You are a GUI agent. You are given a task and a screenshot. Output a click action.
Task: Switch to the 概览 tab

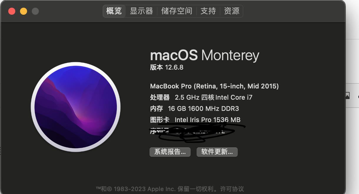point(114,11)
